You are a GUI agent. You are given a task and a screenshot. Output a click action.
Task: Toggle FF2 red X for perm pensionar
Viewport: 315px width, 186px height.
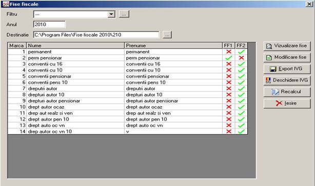[241, 58]
